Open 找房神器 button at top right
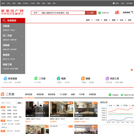 [127, 13]
